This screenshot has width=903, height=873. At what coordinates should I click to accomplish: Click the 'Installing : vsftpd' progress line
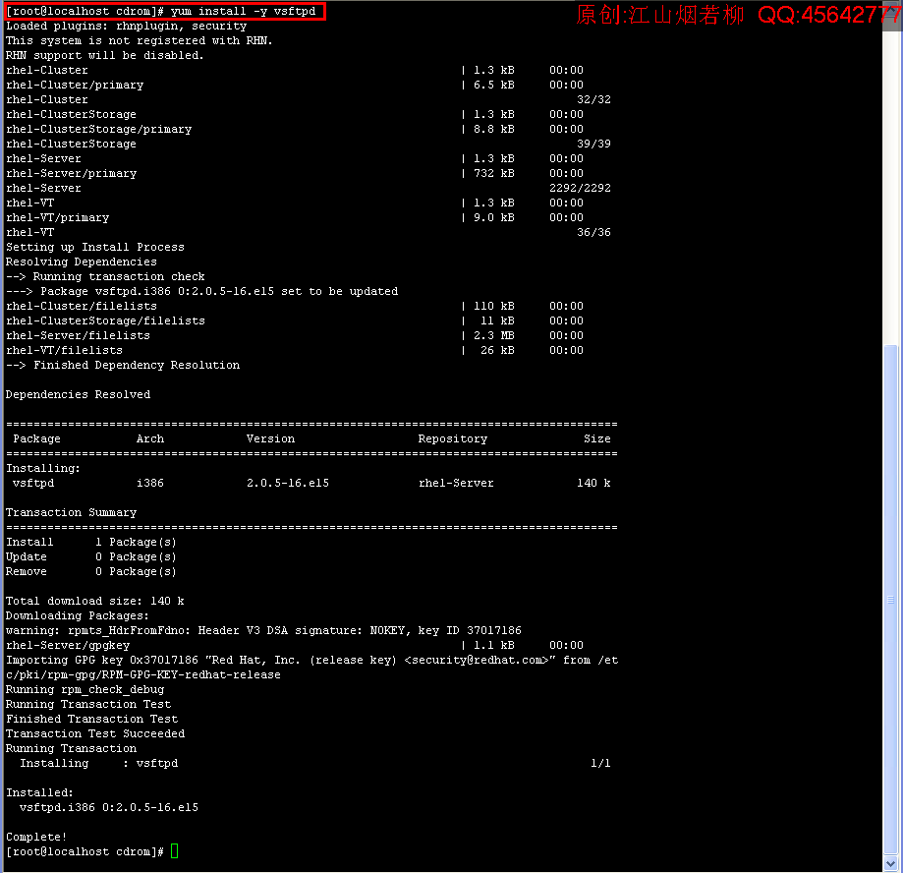(x=99, y=764)
